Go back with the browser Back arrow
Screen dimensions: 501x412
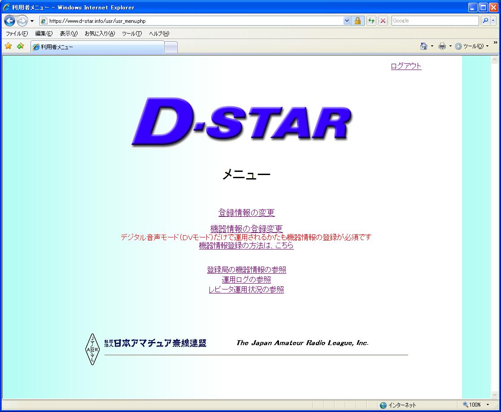pyautogui.click(x=9, y=21)
